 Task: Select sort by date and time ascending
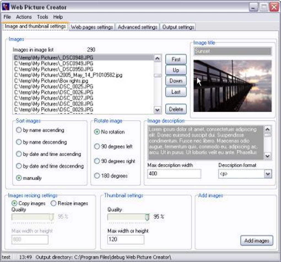(48, 154)
